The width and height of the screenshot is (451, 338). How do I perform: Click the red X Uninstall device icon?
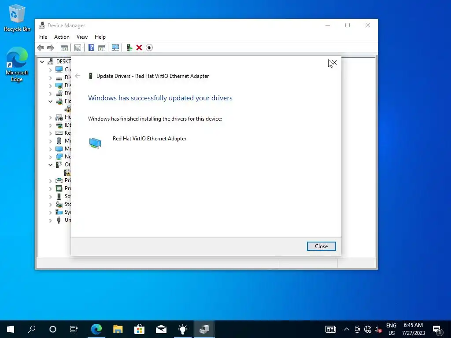coord(139,48)
